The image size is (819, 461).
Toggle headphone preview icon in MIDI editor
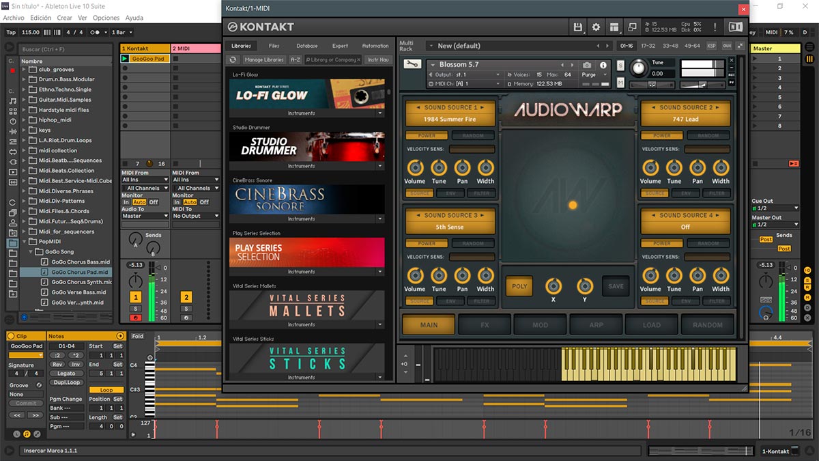[x=150, y=358]
